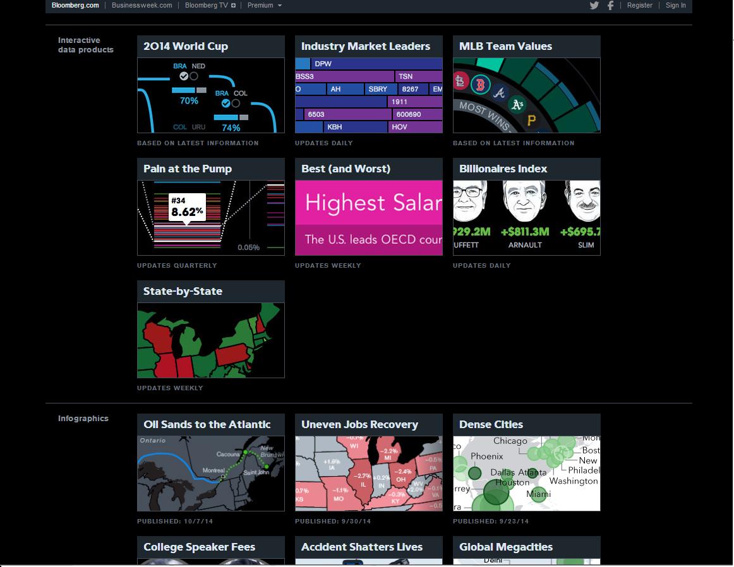This screenshot has width=734, height=567.
Task: Go to Businessweek.com in the top bar
Action: [x=142, y=5]
